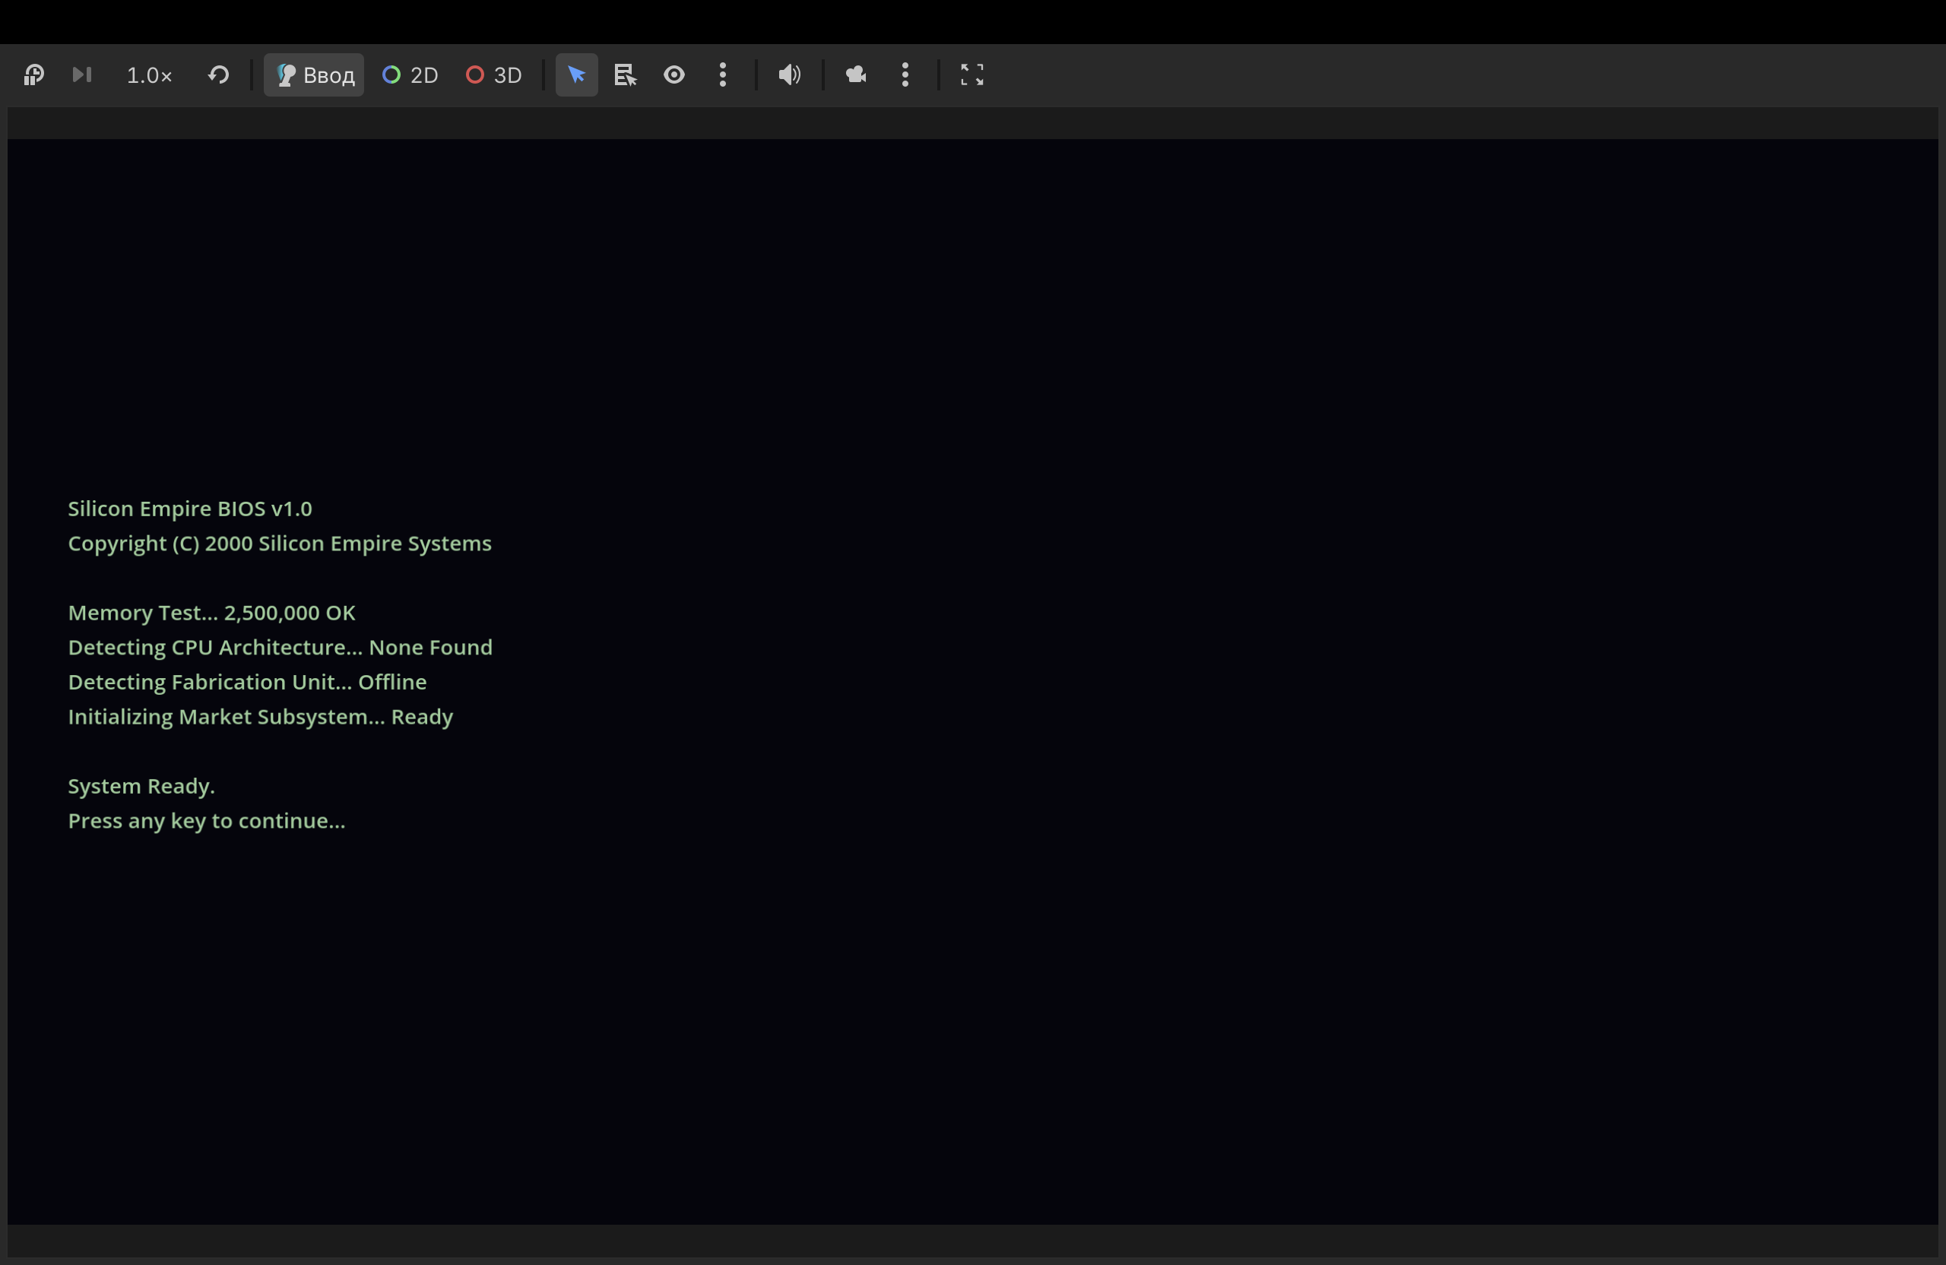
Task: Choose the list-selection mode icon
Action: click(626, 75)
